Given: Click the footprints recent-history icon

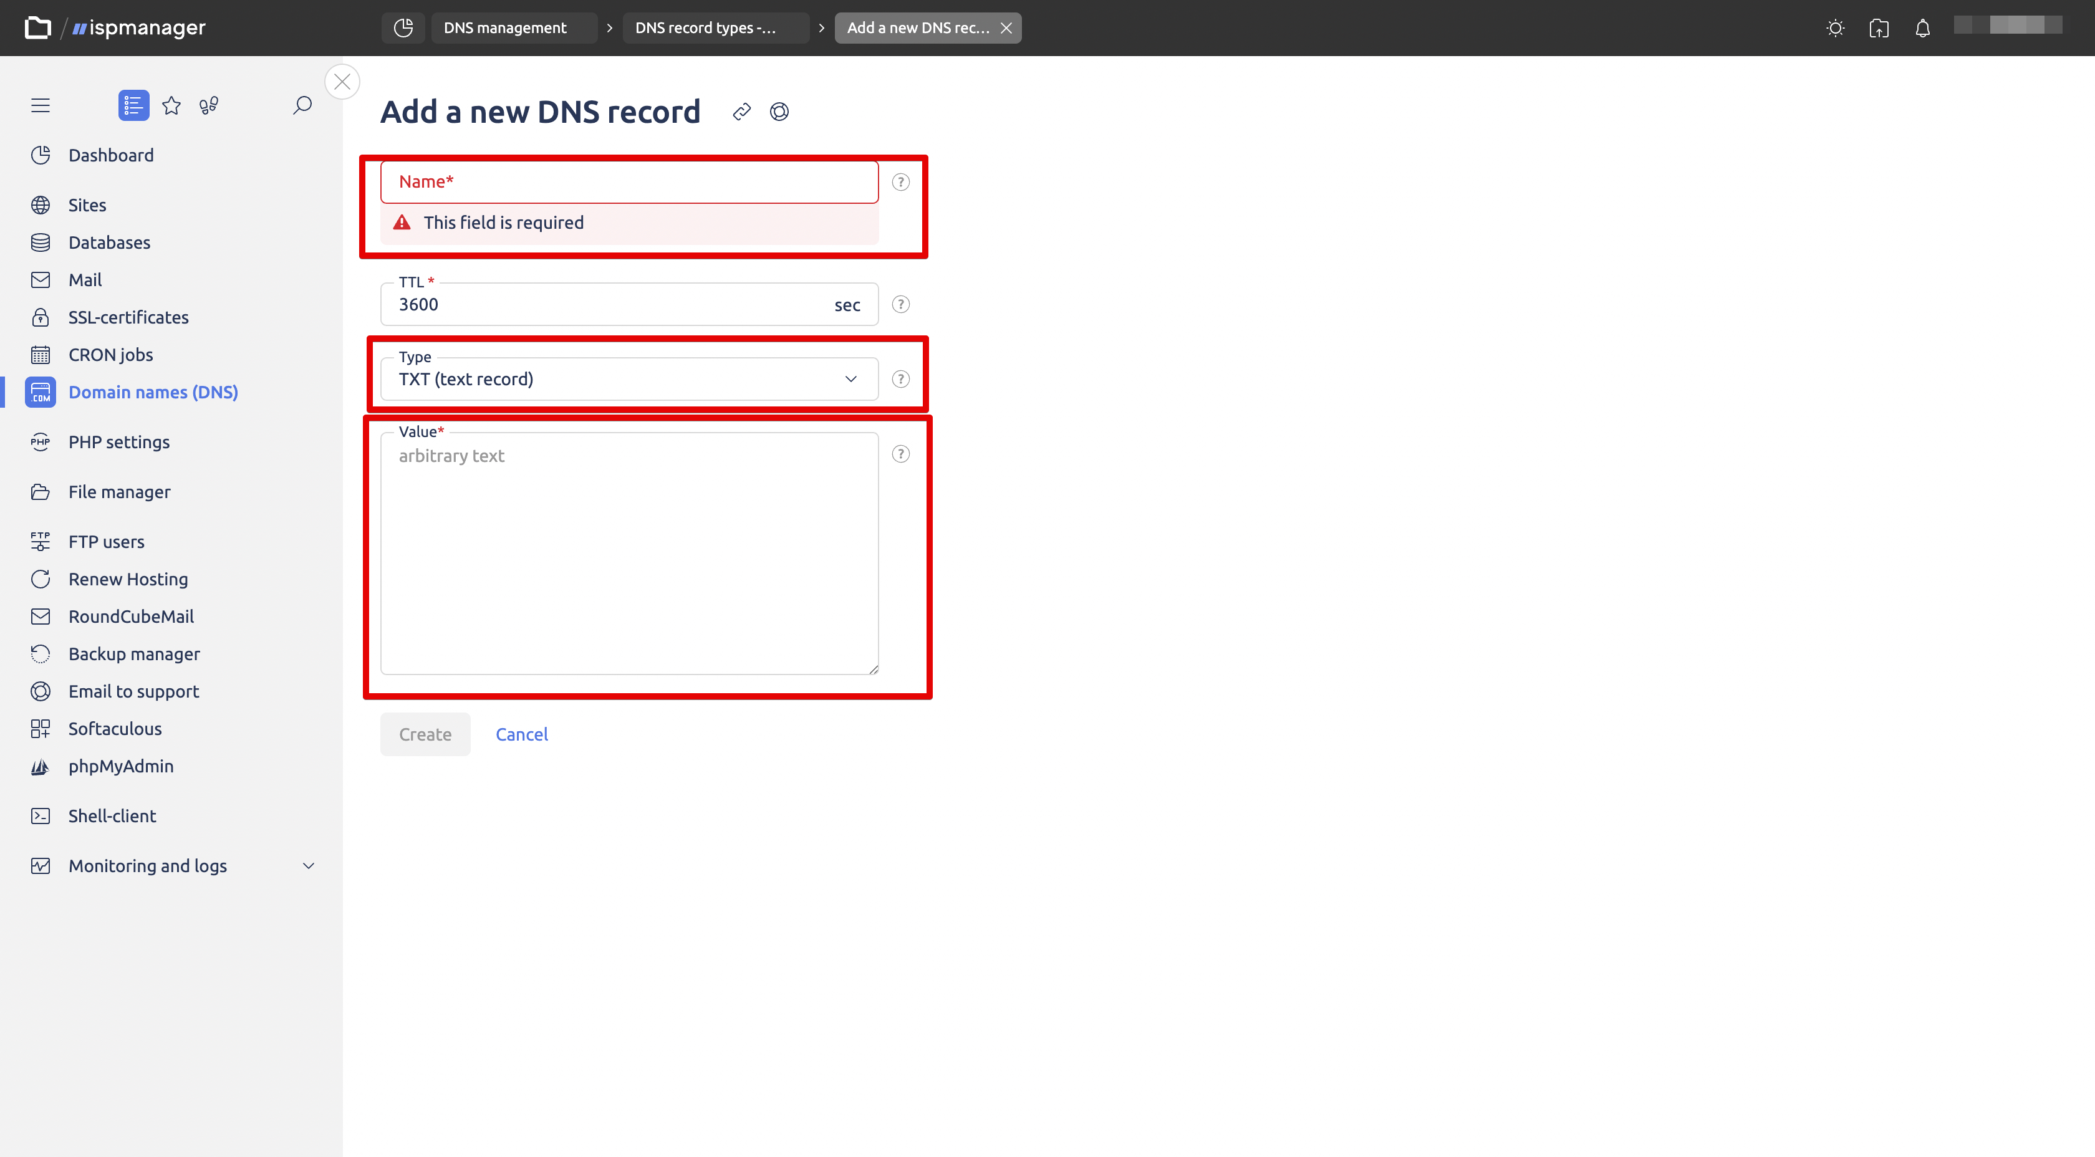Looking at the screenshot, I should (209, 105).
